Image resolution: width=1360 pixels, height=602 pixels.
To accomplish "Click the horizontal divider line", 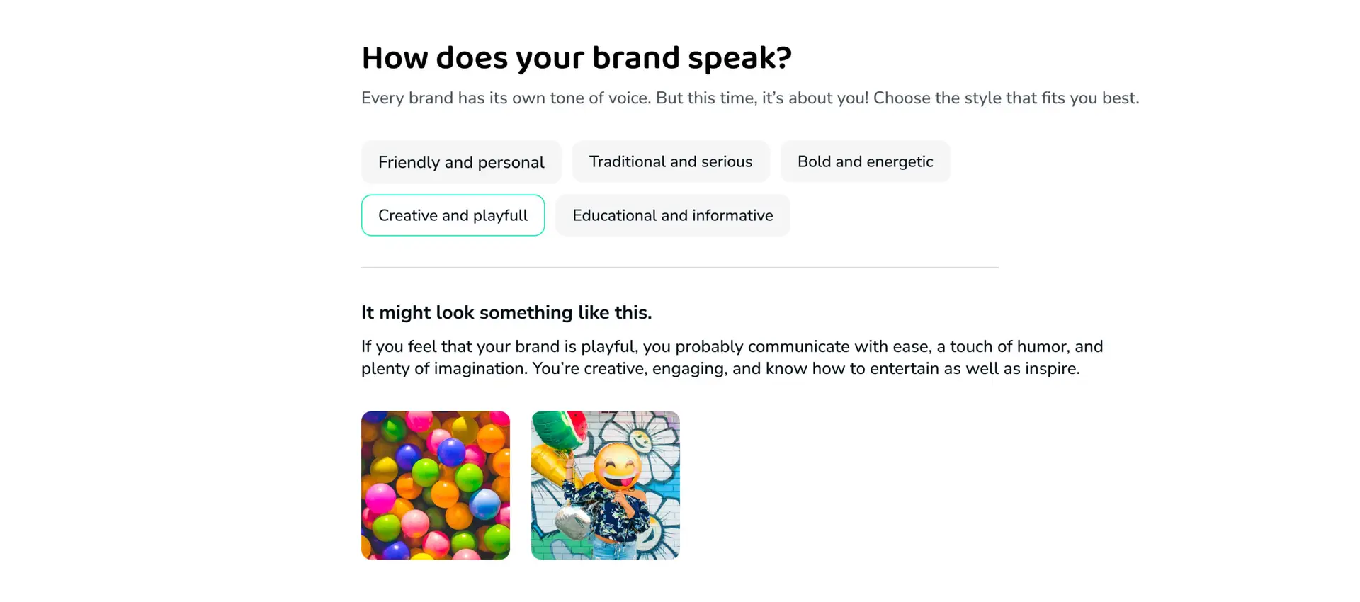I will pos(679,268).
